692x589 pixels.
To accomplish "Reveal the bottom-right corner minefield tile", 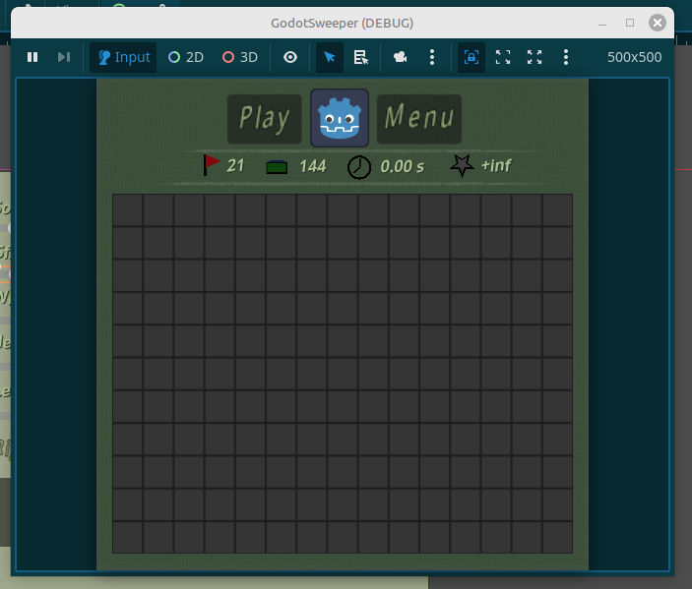I will [x=558, y=538].
